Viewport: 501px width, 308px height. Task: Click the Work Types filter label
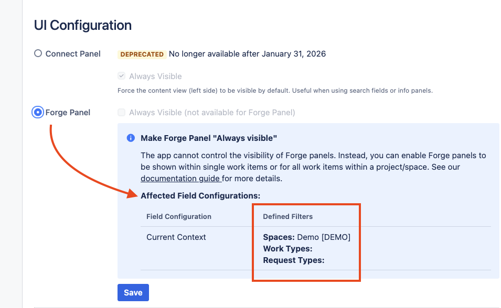point(287,249)
